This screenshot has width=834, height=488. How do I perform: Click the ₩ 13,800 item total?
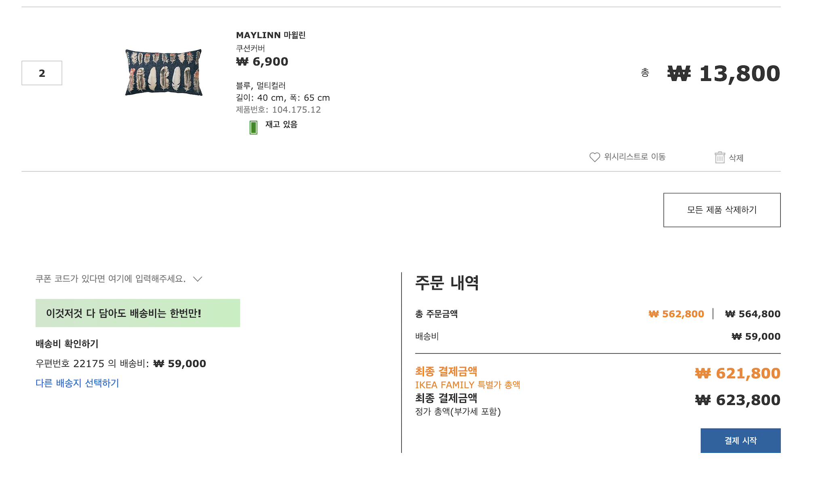pyautogui.click(x=723, y=74)
